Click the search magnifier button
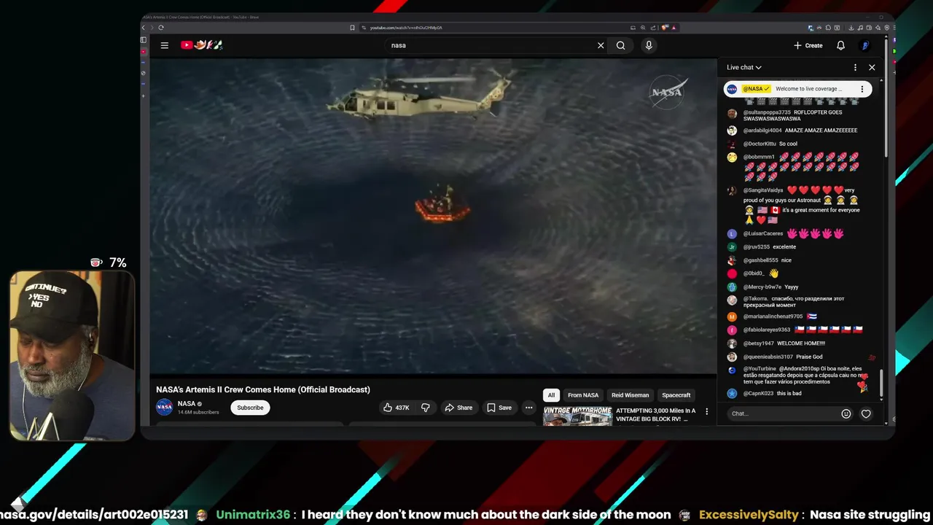This screenshot has width=933, height=525. click(620, 45)
